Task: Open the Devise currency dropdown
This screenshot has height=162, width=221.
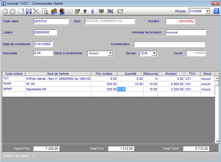Action: (154, 53)
